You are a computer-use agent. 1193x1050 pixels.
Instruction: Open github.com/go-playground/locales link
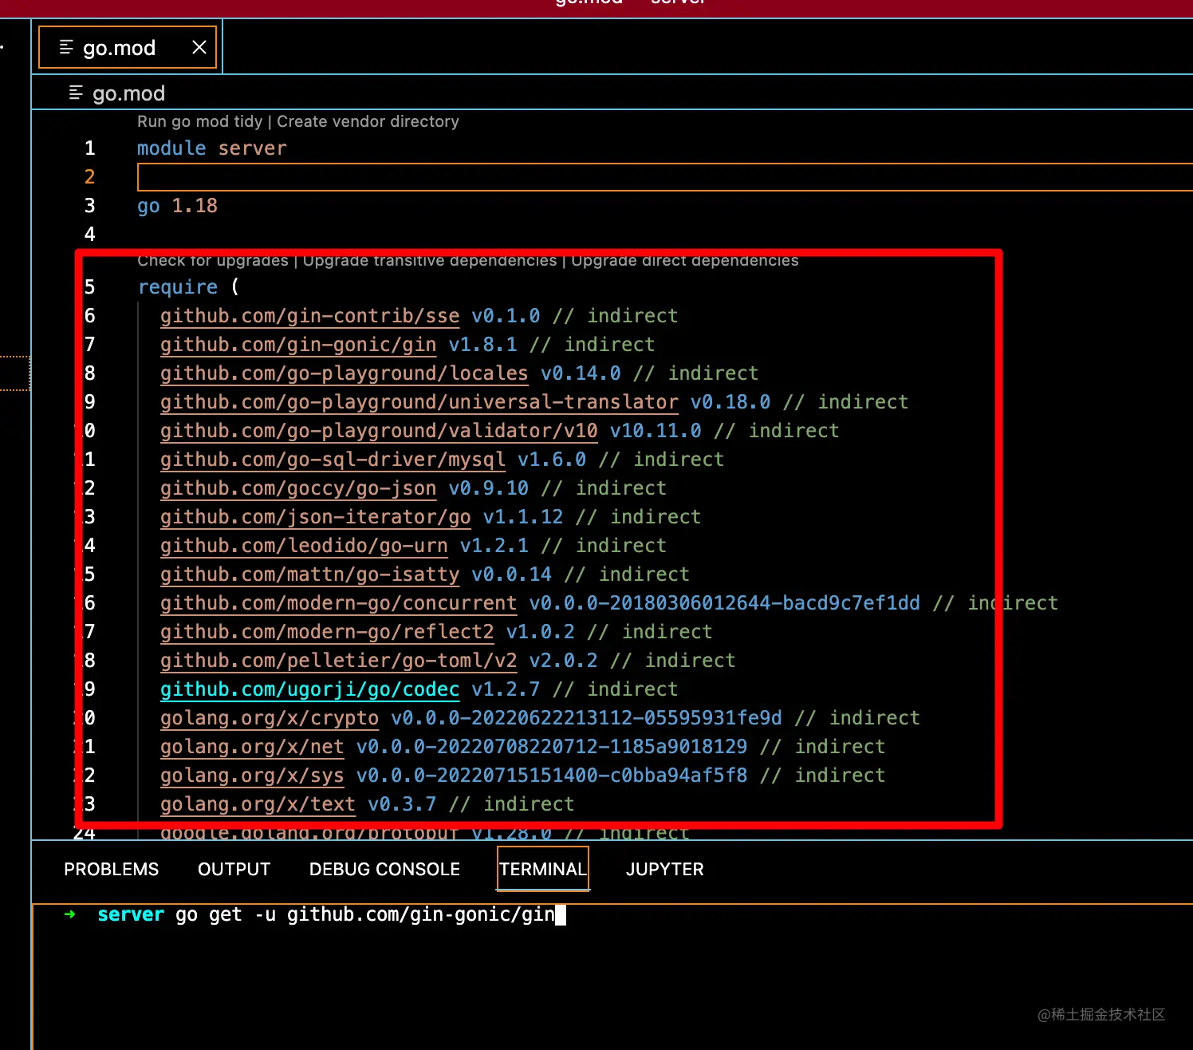point(345,373)
